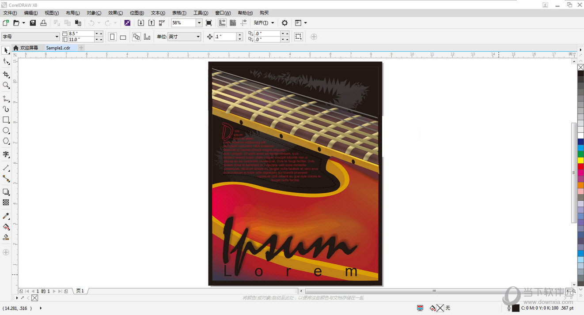Open the 文件(F) menu
This screenshot has width=584, height=315.
10,13
